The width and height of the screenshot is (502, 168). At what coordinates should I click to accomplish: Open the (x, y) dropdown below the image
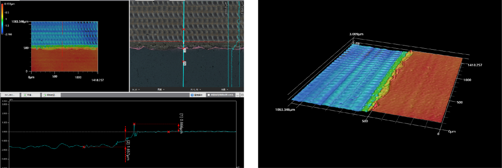tap(136, 90)
